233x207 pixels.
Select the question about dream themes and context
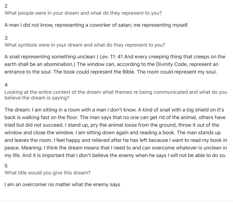[116, 95]
